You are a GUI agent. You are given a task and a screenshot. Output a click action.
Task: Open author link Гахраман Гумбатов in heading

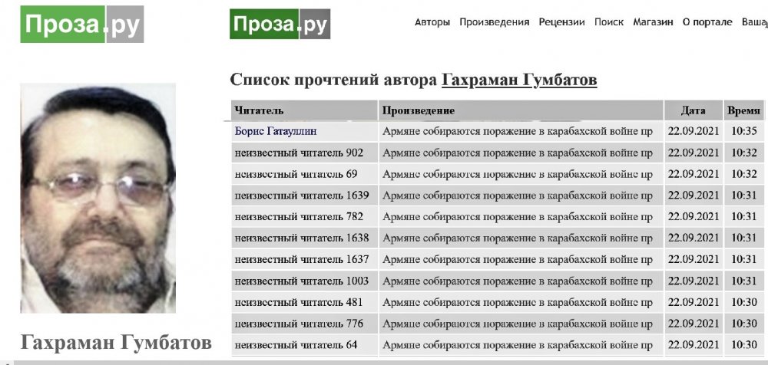coord(519,80)
